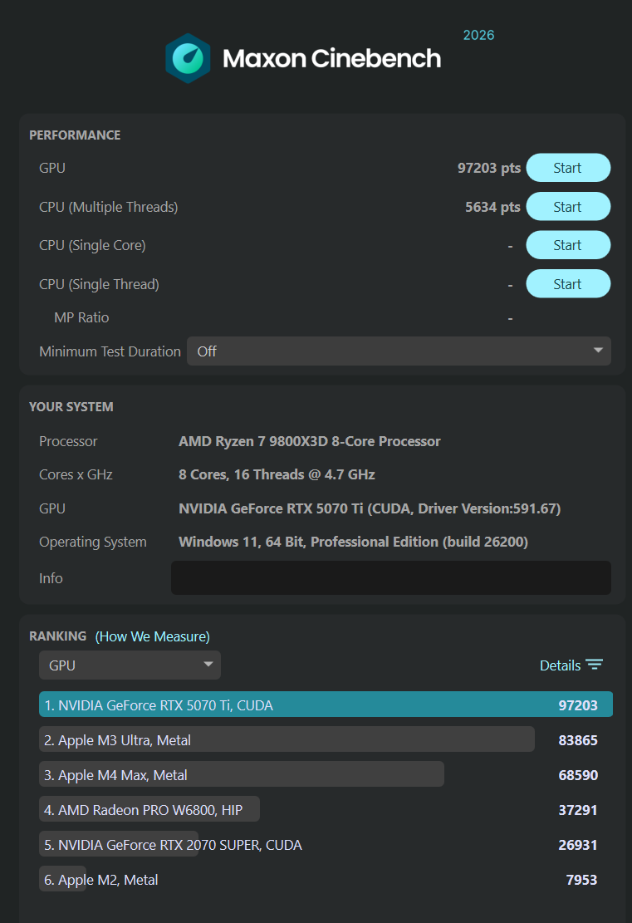Viewport: 632px width, 923px height.
Task: Click the 2026 version label
Action: click(478, 36)
